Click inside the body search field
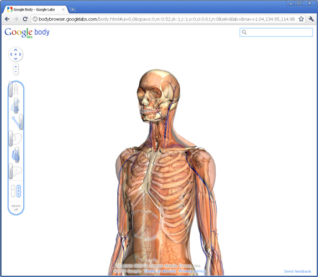 [276, 32]
